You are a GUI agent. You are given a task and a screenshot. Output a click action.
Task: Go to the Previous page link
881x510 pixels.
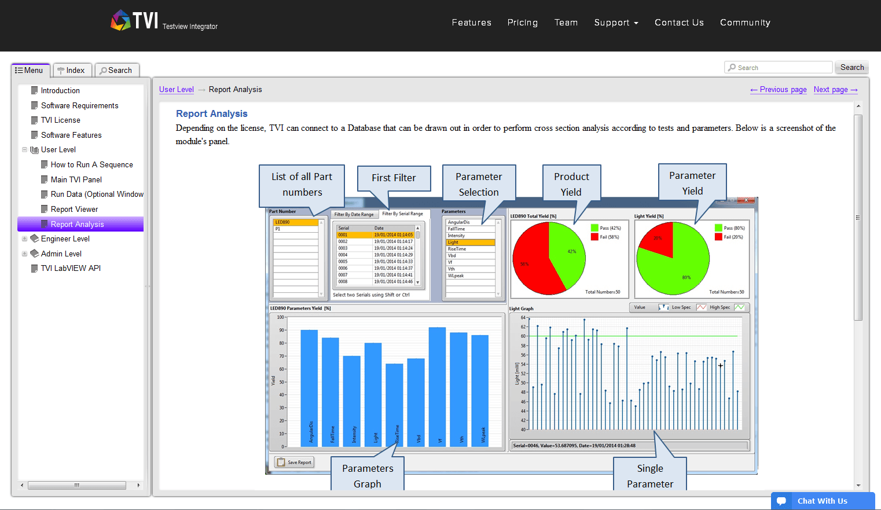779,89
